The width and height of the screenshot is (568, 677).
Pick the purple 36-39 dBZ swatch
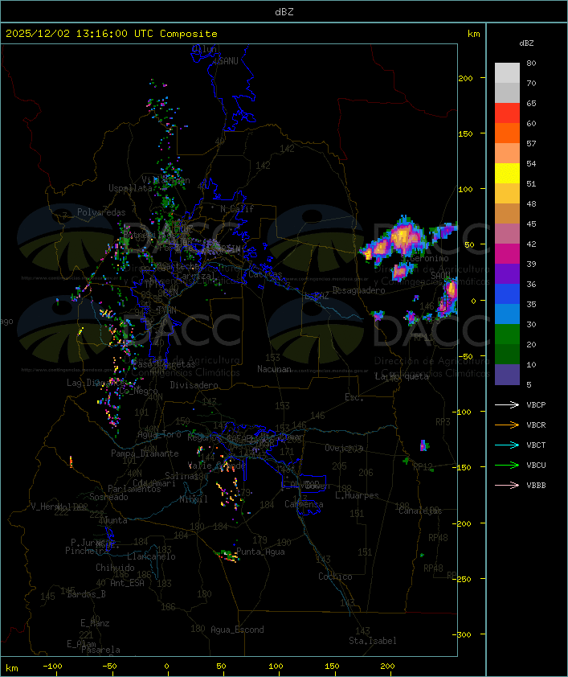[x=507, y=273]
